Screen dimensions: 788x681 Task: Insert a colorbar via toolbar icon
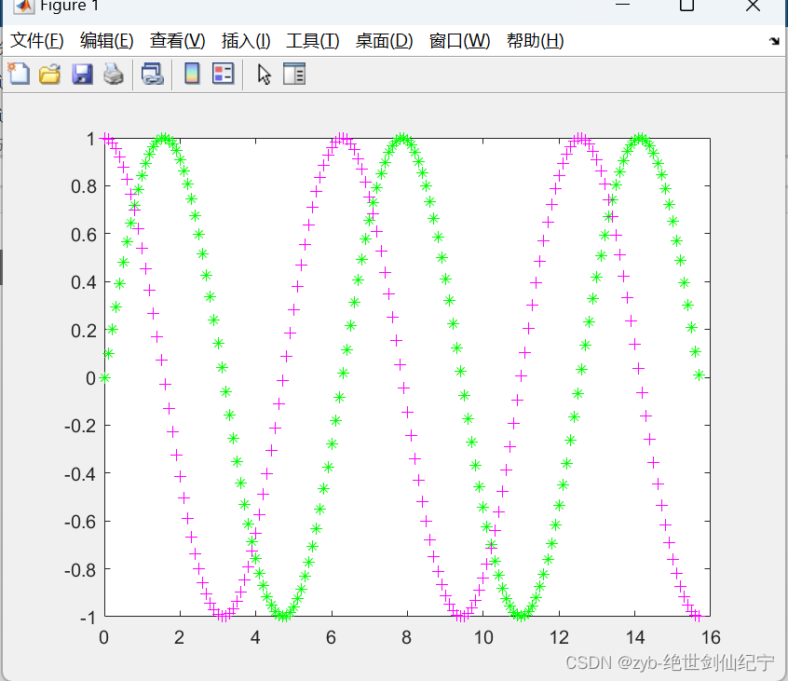coord(192,74)
